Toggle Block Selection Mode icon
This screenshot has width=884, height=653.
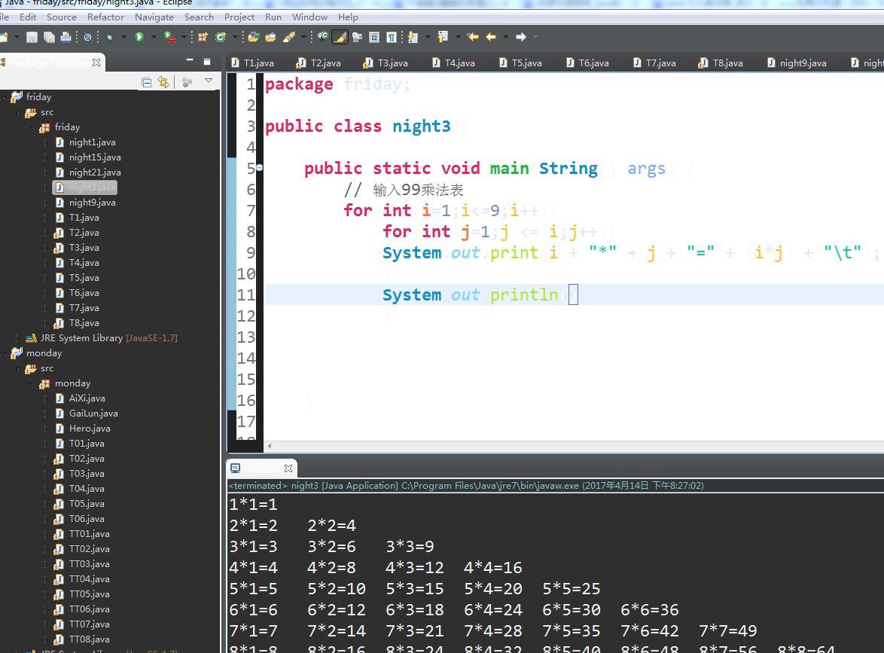[x=373, y=37]
